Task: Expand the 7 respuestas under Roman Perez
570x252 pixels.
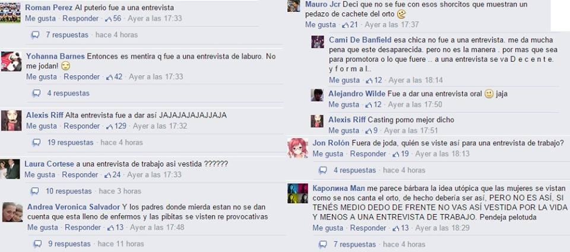Action: point(67,35)
